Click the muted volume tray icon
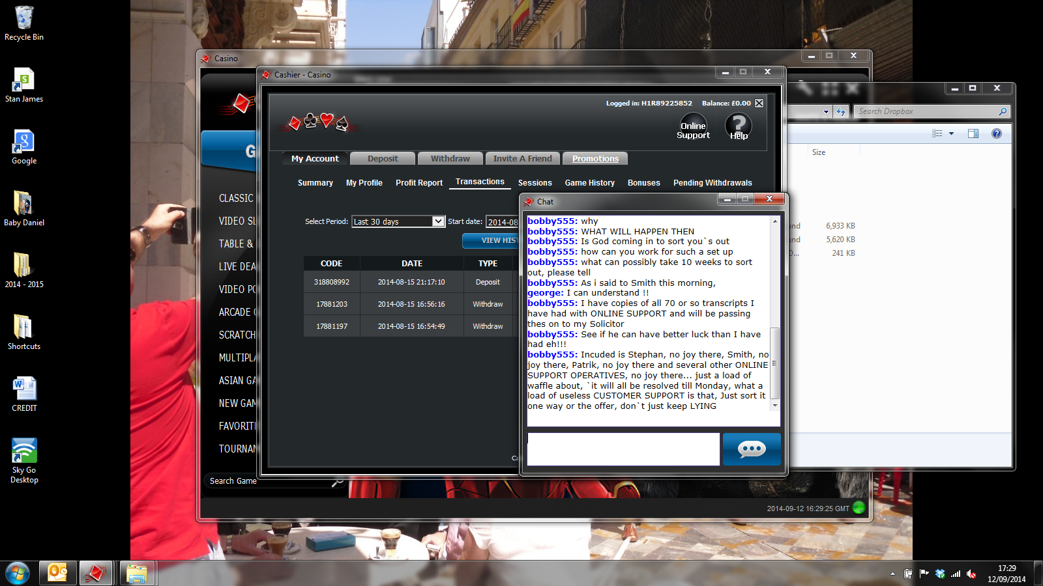The width and height of the screenshot is (1043, 586). tap(971, 574)
